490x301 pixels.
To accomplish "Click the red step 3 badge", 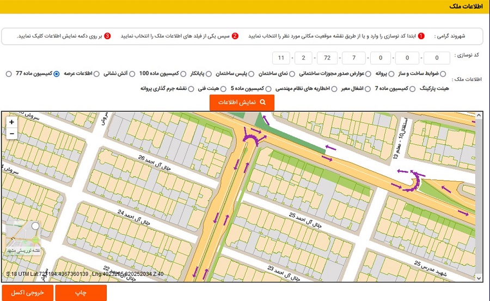I will point(107,36).
